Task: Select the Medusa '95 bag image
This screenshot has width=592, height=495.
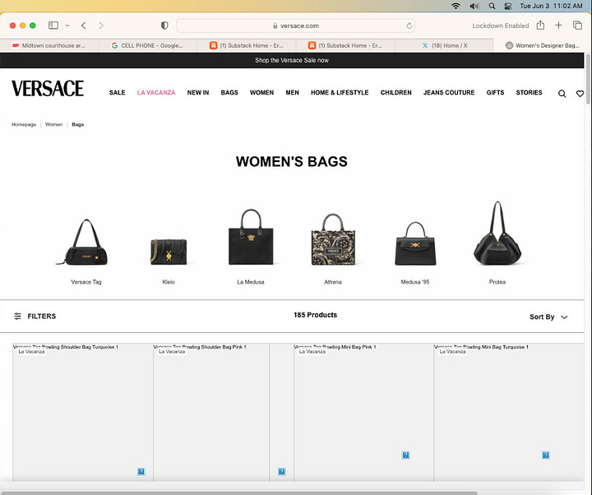Action: tap(415, 243)
